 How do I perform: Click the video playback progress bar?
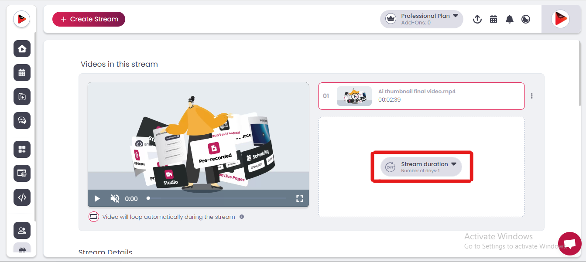click(217, 198)
